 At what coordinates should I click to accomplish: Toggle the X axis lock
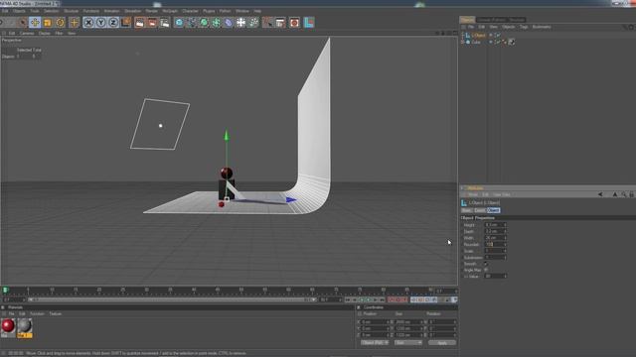click(88, 23)
